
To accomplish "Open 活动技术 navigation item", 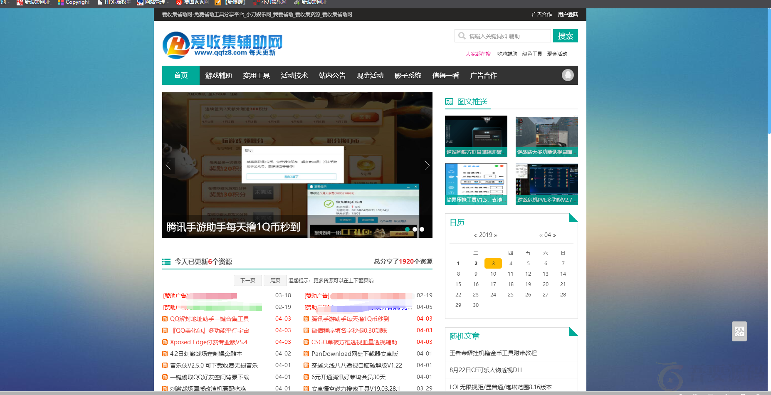I will pyautogui.click(x=294, y=75).
